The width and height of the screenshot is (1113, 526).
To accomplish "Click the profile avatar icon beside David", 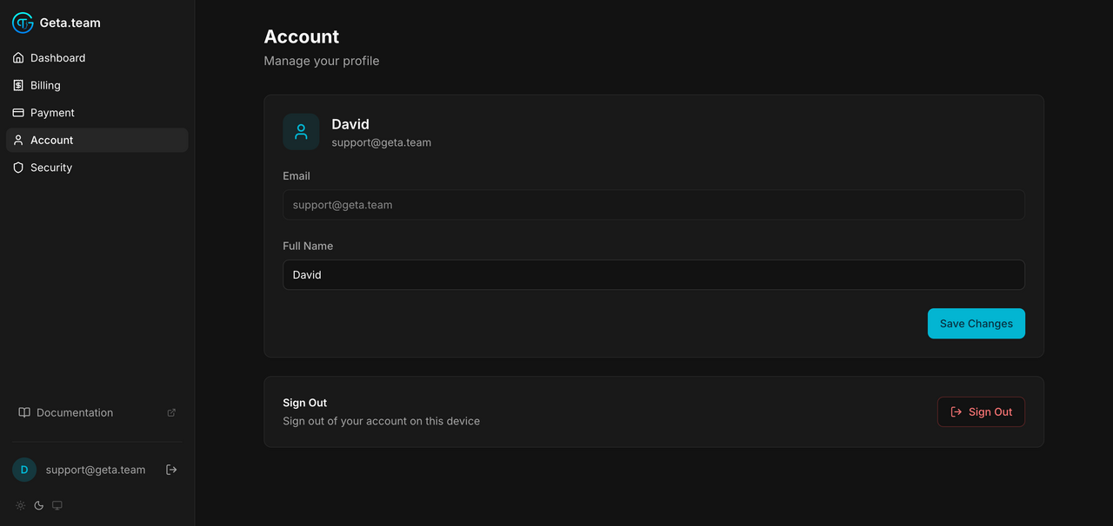I will (x=301, y=132).
